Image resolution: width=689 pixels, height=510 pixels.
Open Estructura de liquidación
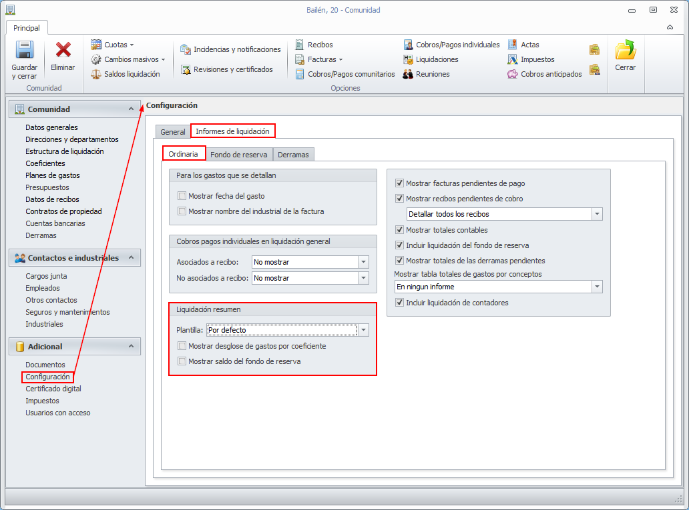65,151
